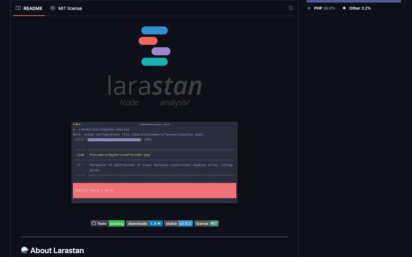The height and width of the screenshot is (257, 412).
Task: Click the Other language color dot
Action: (x=344, y=8)
